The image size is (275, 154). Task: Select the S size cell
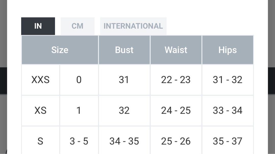pos(40,141)
